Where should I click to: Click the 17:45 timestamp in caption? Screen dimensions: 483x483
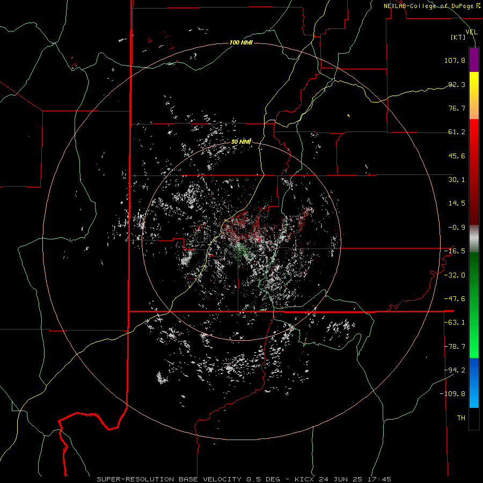(x=380, y=479)
